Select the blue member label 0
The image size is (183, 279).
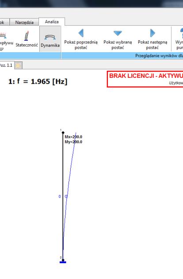60,196
